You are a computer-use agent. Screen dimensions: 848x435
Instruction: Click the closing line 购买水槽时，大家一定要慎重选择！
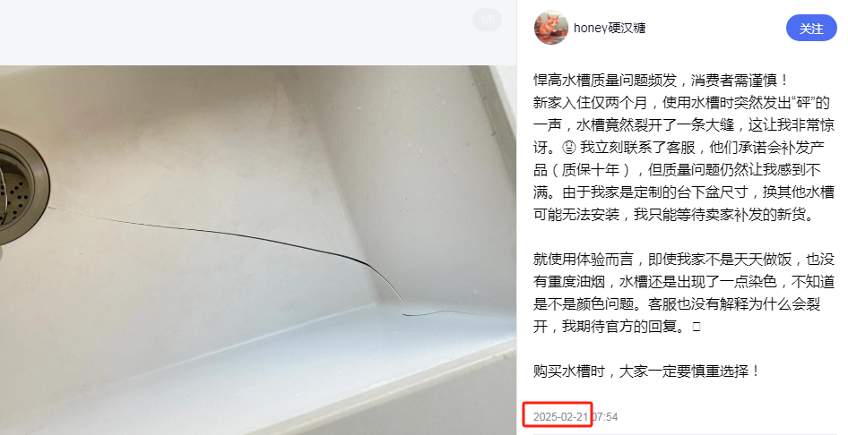(647, 371)
